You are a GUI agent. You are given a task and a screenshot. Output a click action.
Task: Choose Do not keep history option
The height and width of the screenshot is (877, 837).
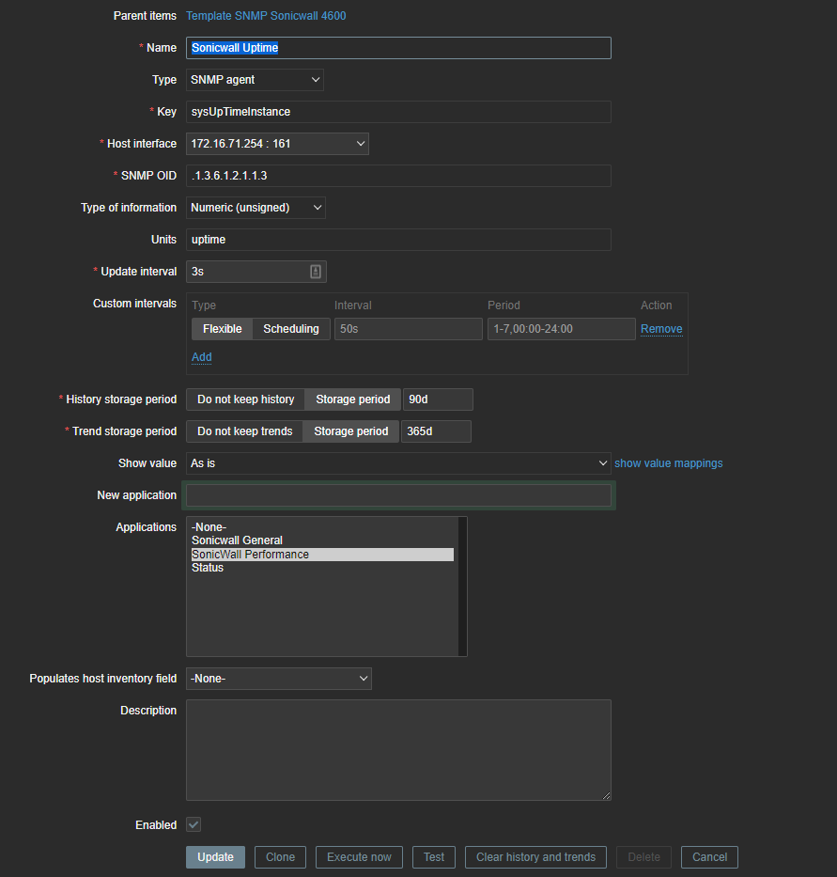[245, 399]
